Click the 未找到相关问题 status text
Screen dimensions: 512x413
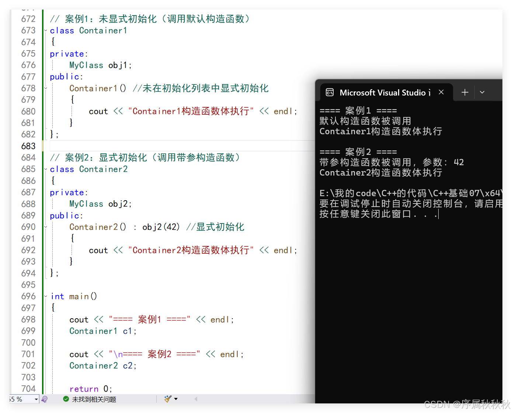click(x=94, y=399)
